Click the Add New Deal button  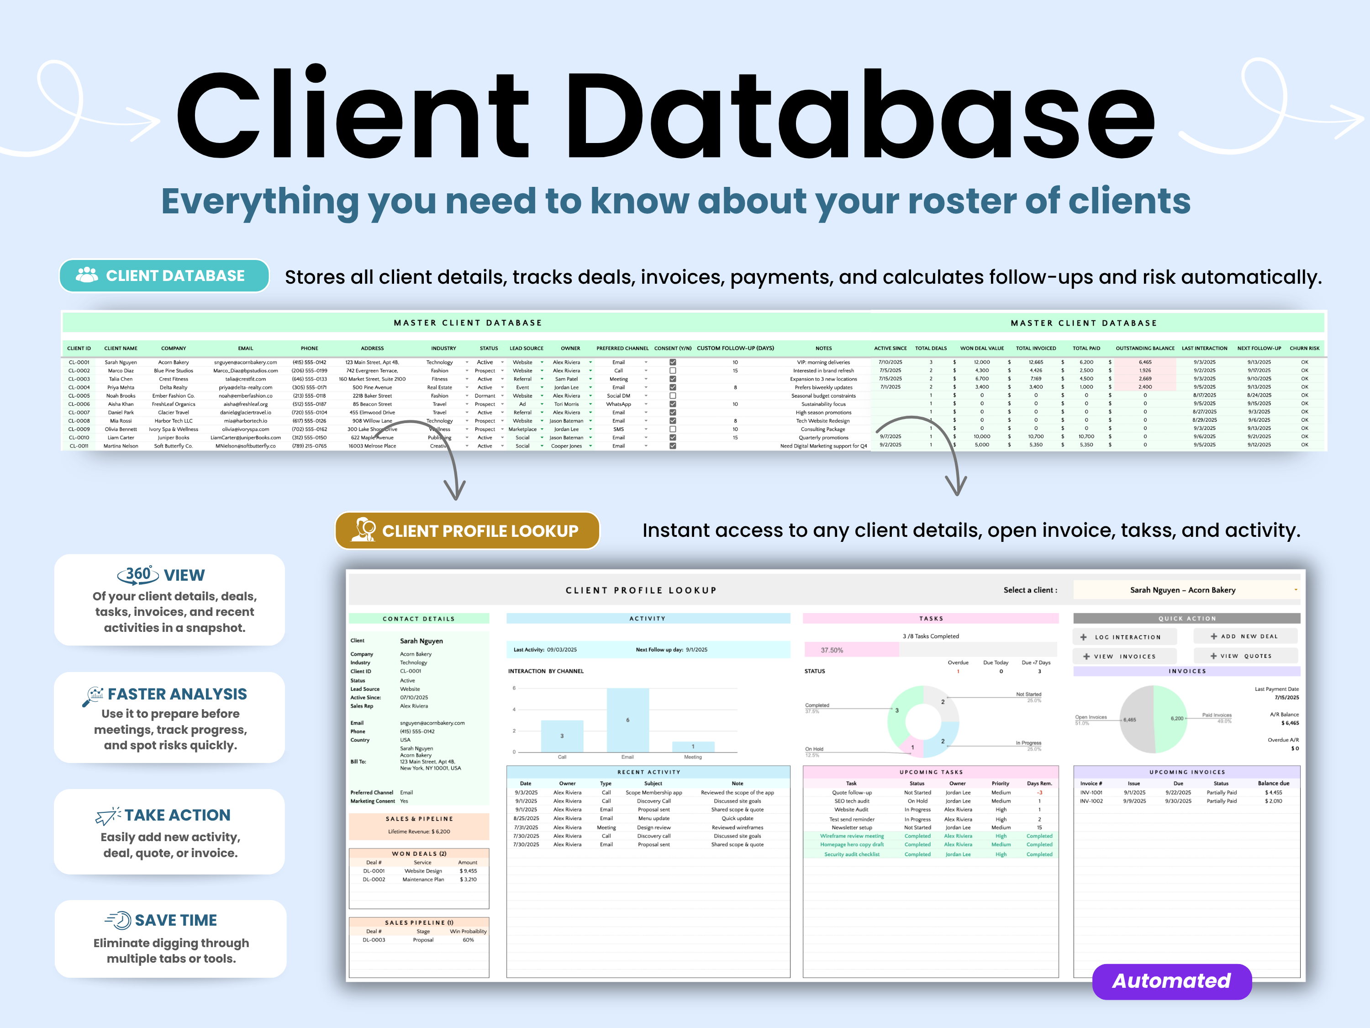click(1245, 636)
